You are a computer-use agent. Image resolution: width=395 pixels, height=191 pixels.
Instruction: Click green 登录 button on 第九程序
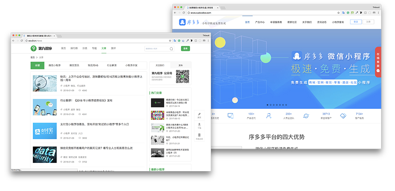pos(185,49)
